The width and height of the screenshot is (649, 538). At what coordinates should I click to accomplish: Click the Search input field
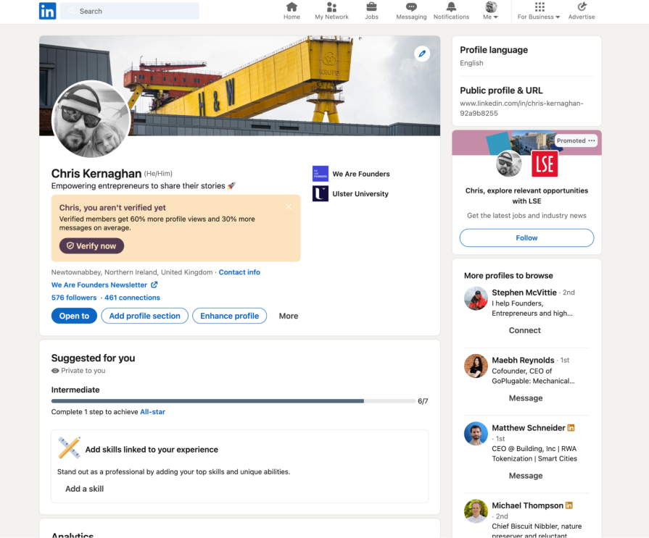pos(129,11)
